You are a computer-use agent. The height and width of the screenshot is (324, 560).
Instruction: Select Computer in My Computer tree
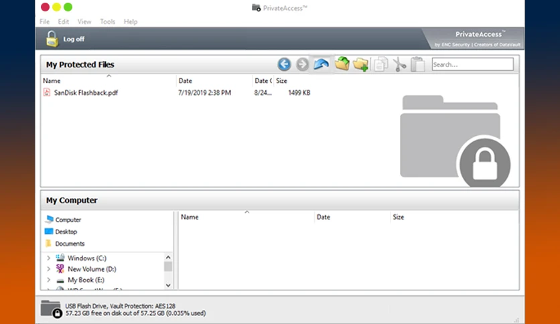68,220
